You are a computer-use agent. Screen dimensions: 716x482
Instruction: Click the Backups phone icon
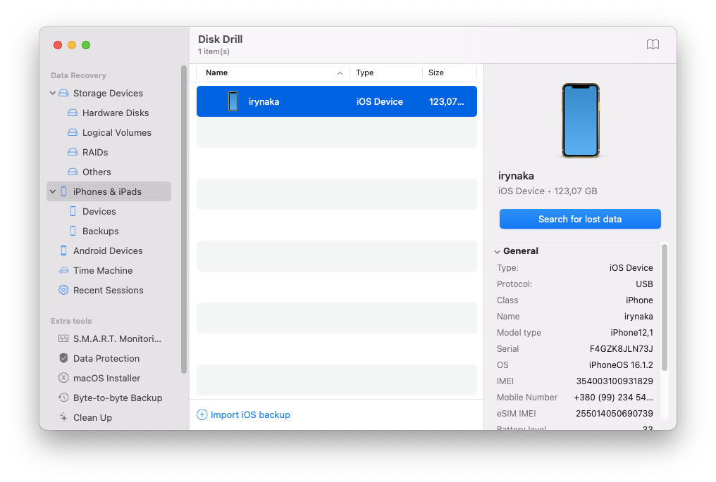[x=73, y=231]
